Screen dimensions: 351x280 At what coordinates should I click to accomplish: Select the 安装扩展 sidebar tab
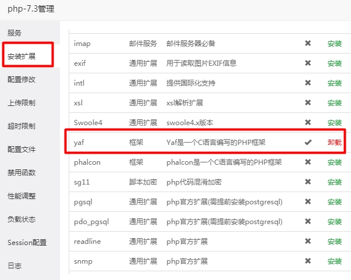click(x=22, y=56)
